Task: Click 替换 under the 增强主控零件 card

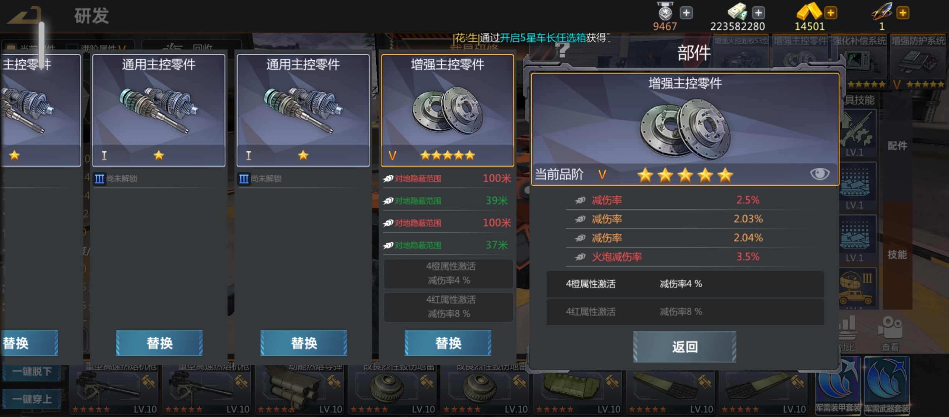Action: 448,343
